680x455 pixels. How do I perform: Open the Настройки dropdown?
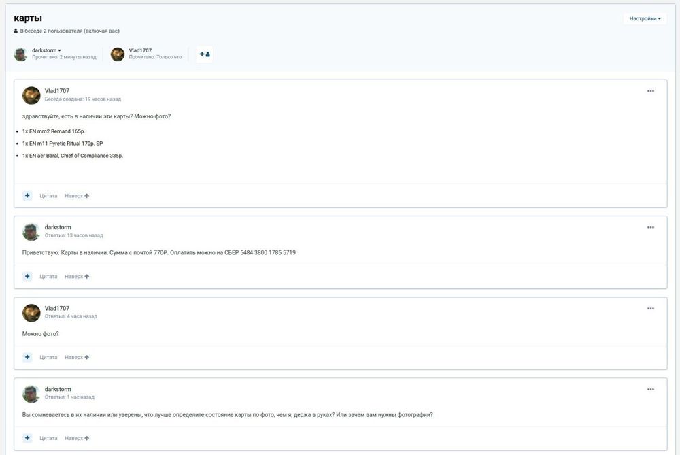click(644, 19)
